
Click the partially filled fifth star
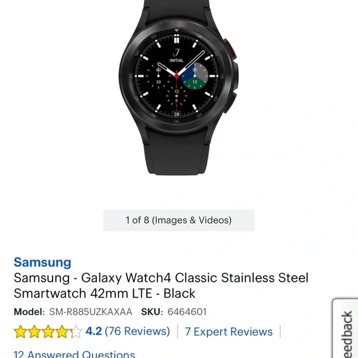point(76,331)
